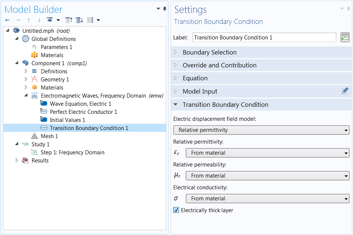
Task: Click the Label text input field
Action: 264,37
